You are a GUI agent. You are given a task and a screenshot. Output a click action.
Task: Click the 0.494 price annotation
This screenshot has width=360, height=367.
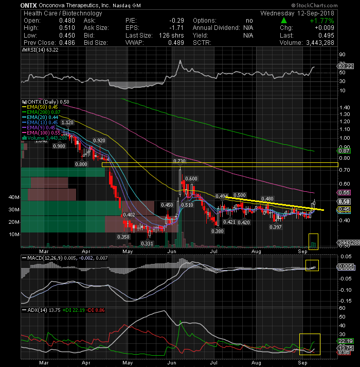222,196
